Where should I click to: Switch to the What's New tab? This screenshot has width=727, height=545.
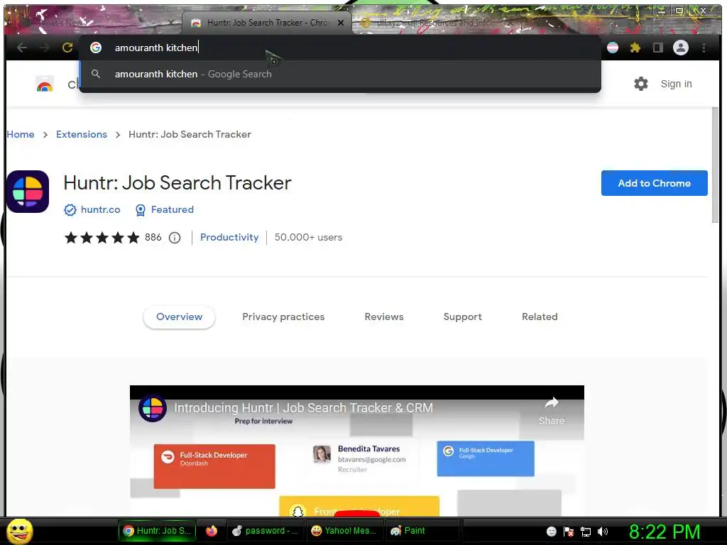(x=93, y=22)
